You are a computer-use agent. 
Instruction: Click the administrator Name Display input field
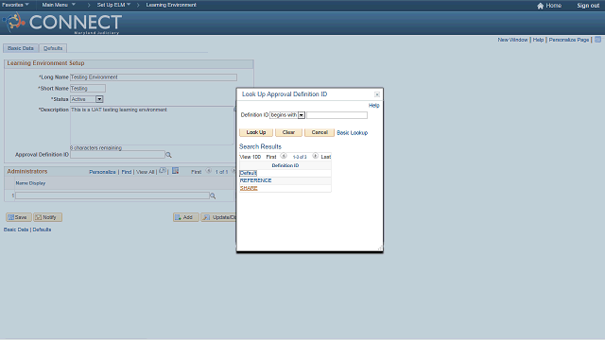[x=112, y=195]
